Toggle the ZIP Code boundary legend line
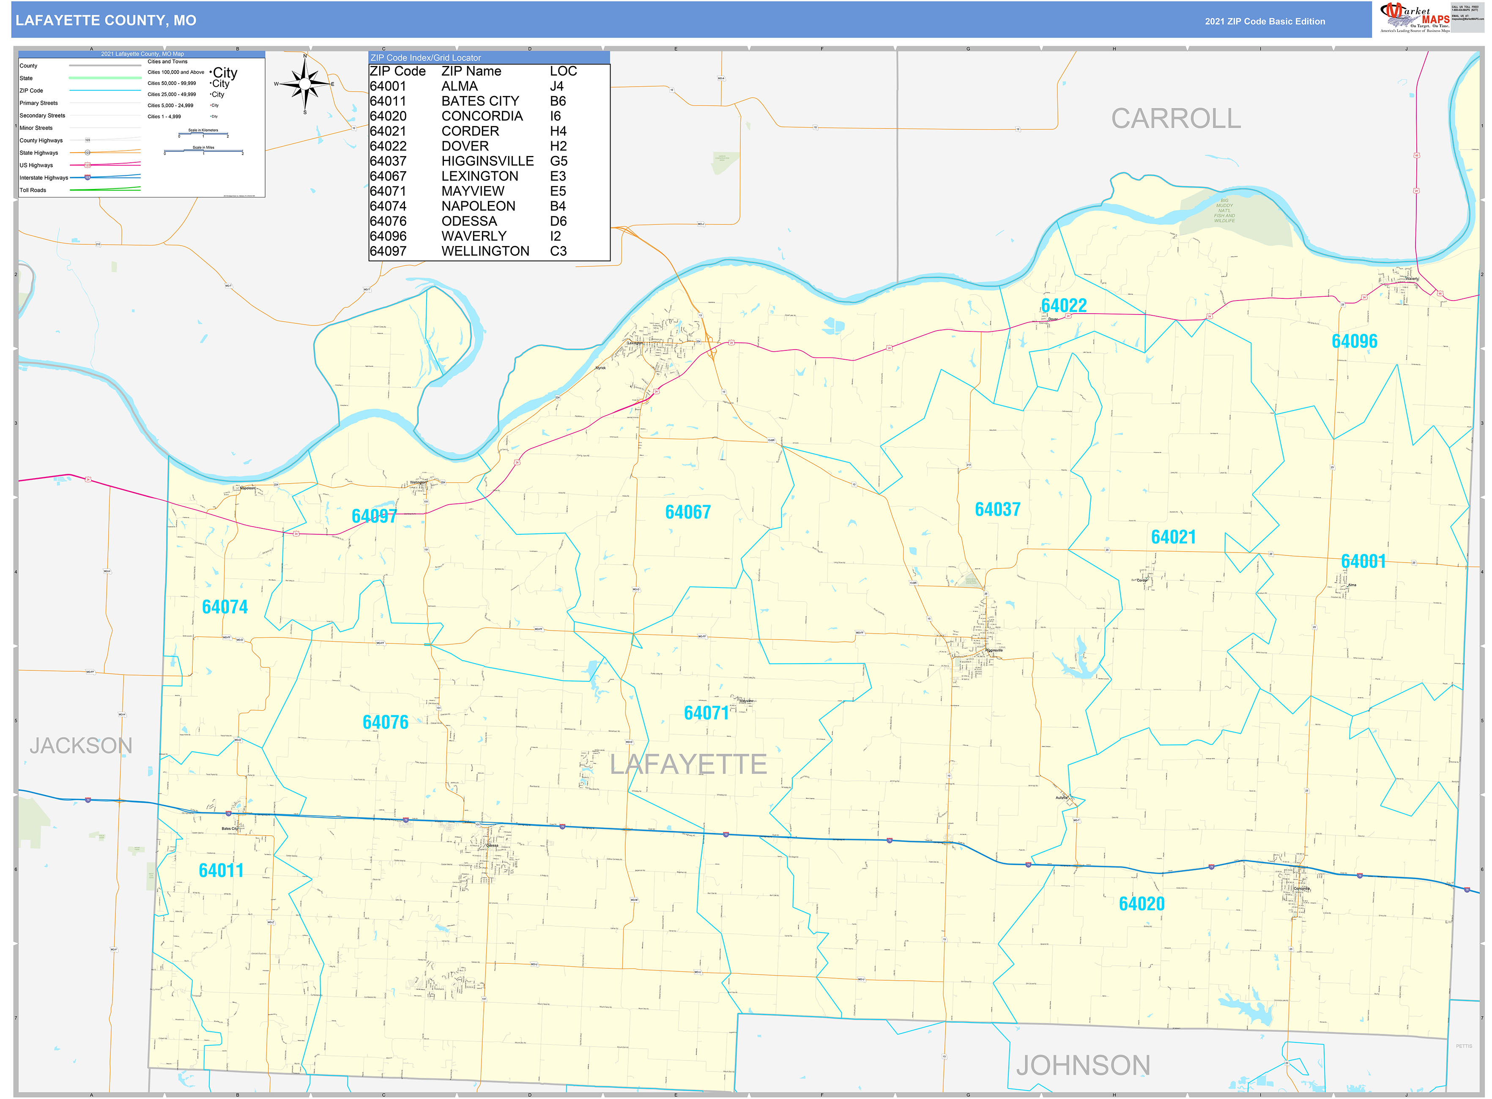This screenshot has height=1099, width=1492. pos(105,90)
